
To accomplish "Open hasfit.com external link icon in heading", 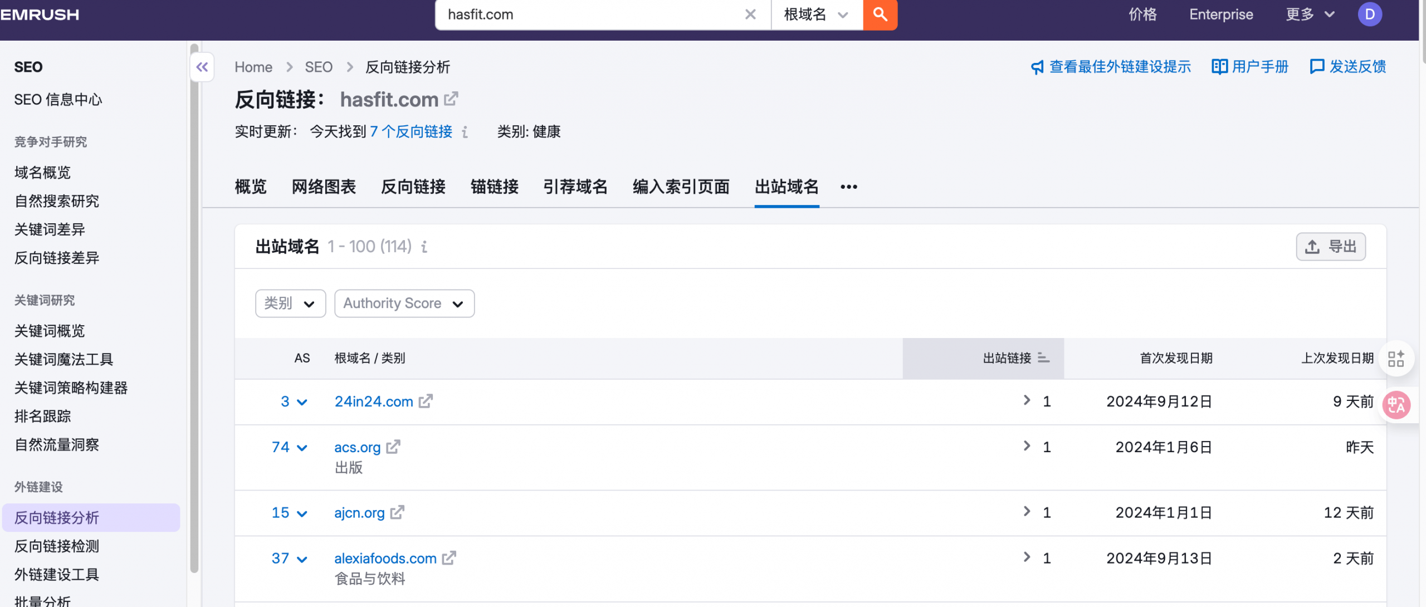I will (451, 99).
